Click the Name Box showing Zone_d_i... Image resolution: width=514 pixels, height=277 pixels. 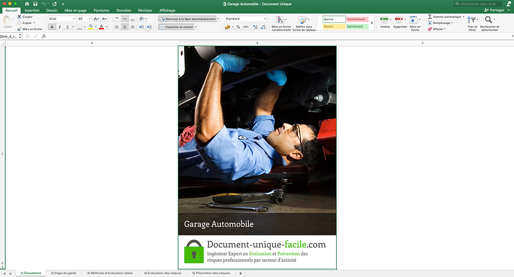pyautogui.click(x=10, y=36)
